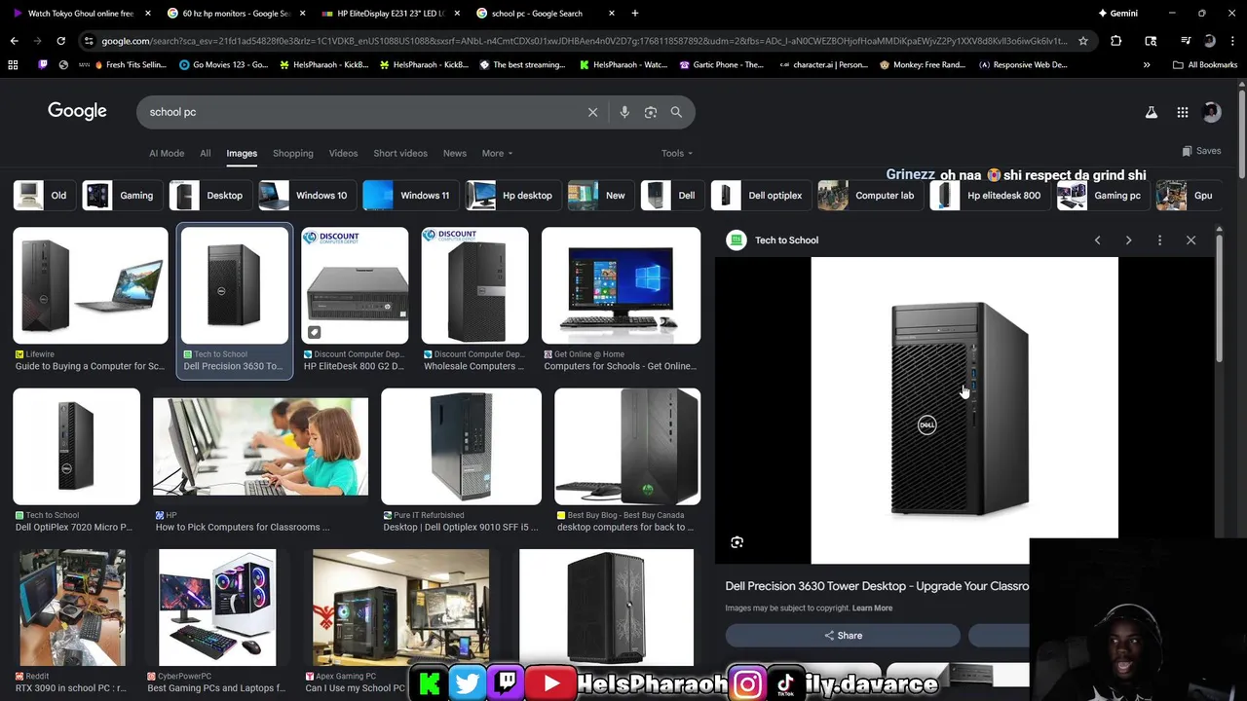Open the News tab
The image size is (1247, 701).
click(455, 153)
